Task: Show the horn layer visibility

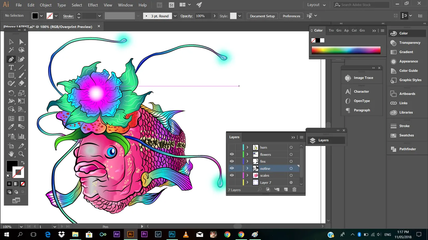Action: click(x=232, y=147)
